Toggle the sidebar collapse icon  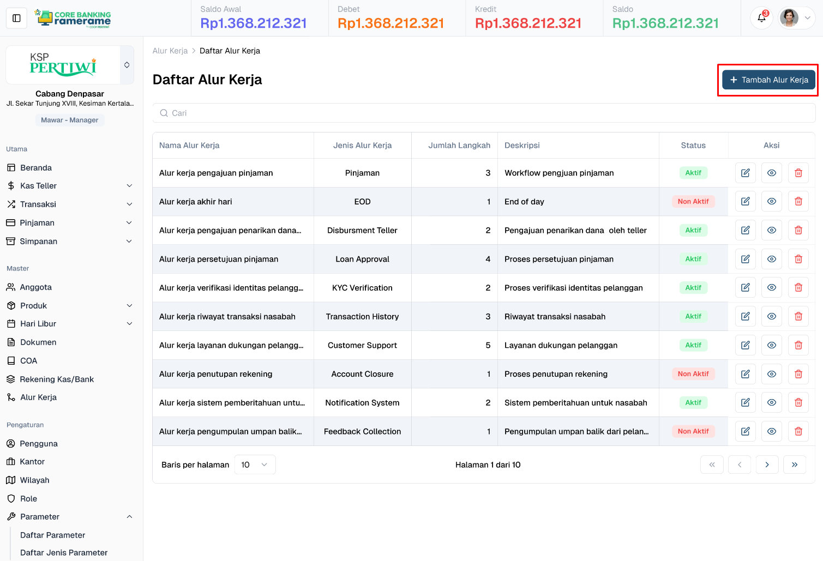pyautogui.click(x=16, y=18)
